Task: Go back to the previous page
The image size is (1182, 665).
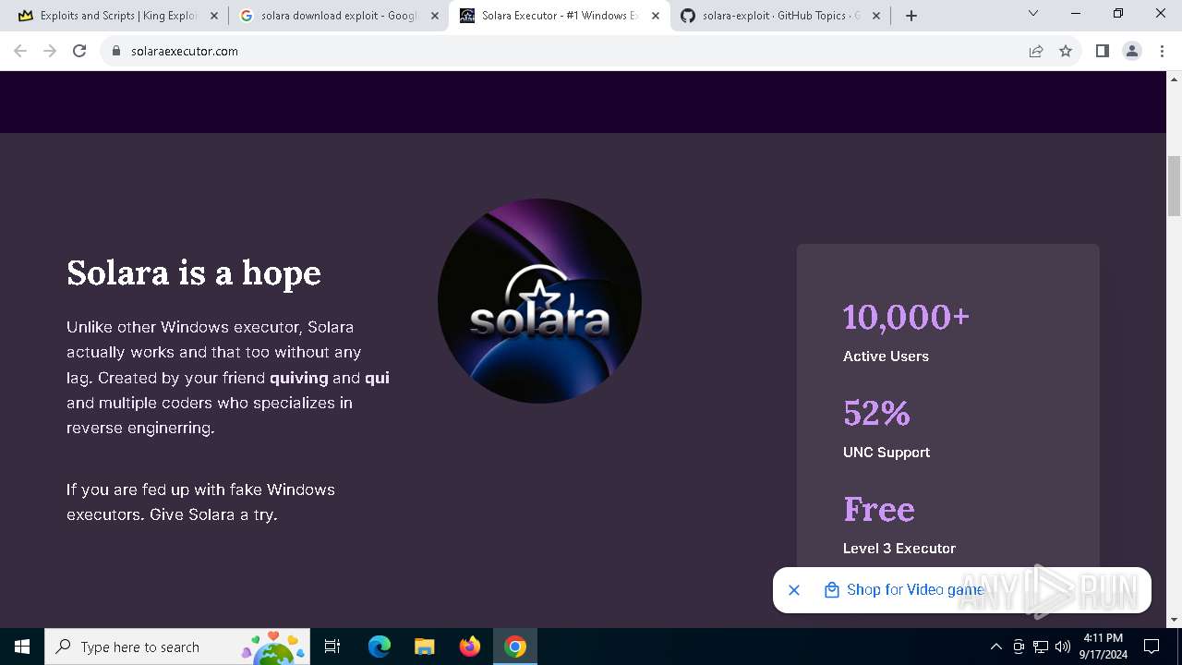Action: [20, 51]
